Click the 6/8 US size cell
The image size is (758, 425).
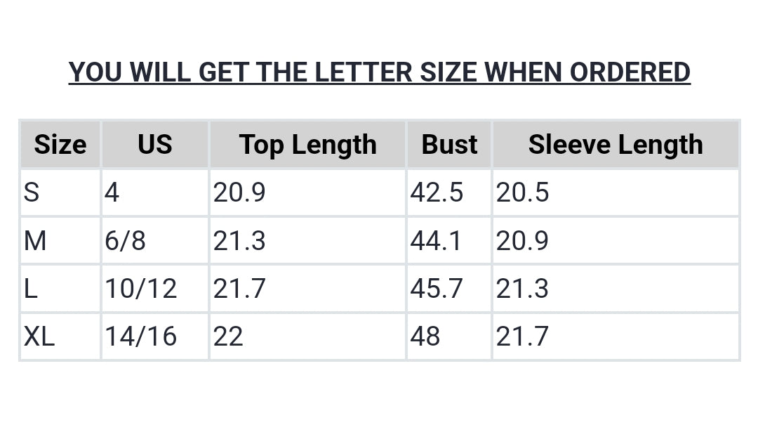[126, 241]
